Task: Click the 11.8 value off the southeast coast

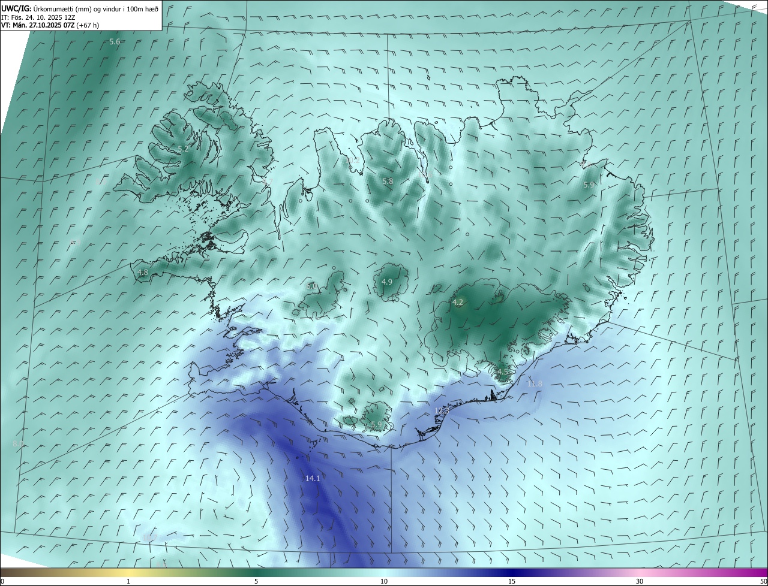Action: point(534,383)
